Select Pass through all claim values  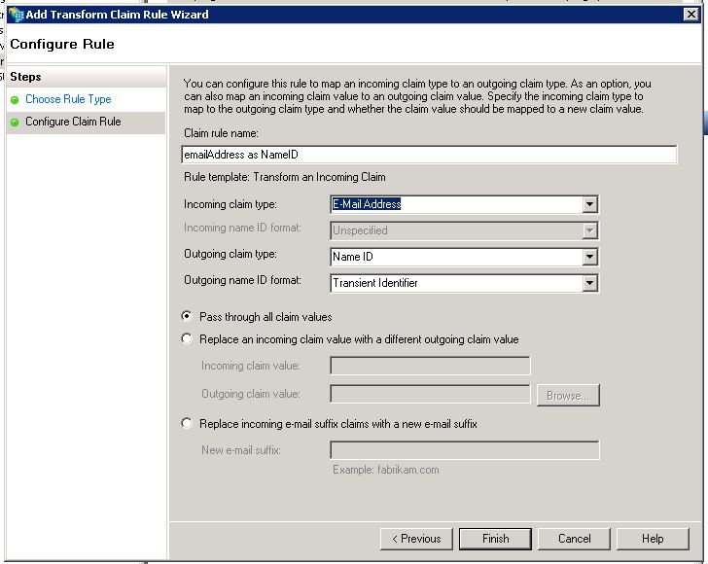(x=187, y=316)
